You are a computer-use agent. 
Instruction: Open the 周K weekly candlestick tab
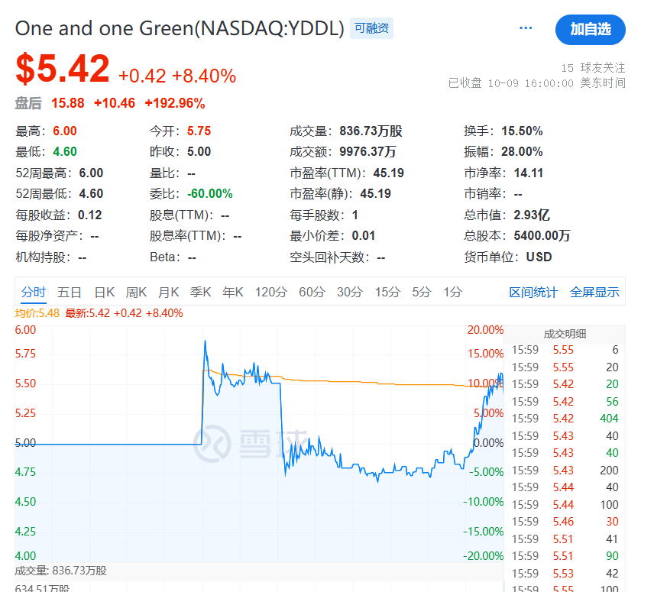tap(136, 292)
